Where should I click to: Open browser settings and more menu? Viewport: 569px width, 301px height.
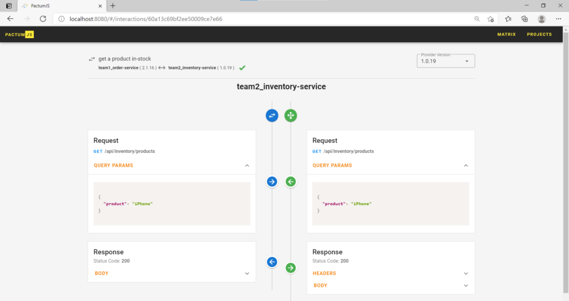558,19
